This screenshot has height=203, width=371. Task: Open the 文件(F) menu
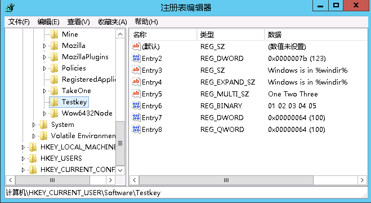point(19,22)
